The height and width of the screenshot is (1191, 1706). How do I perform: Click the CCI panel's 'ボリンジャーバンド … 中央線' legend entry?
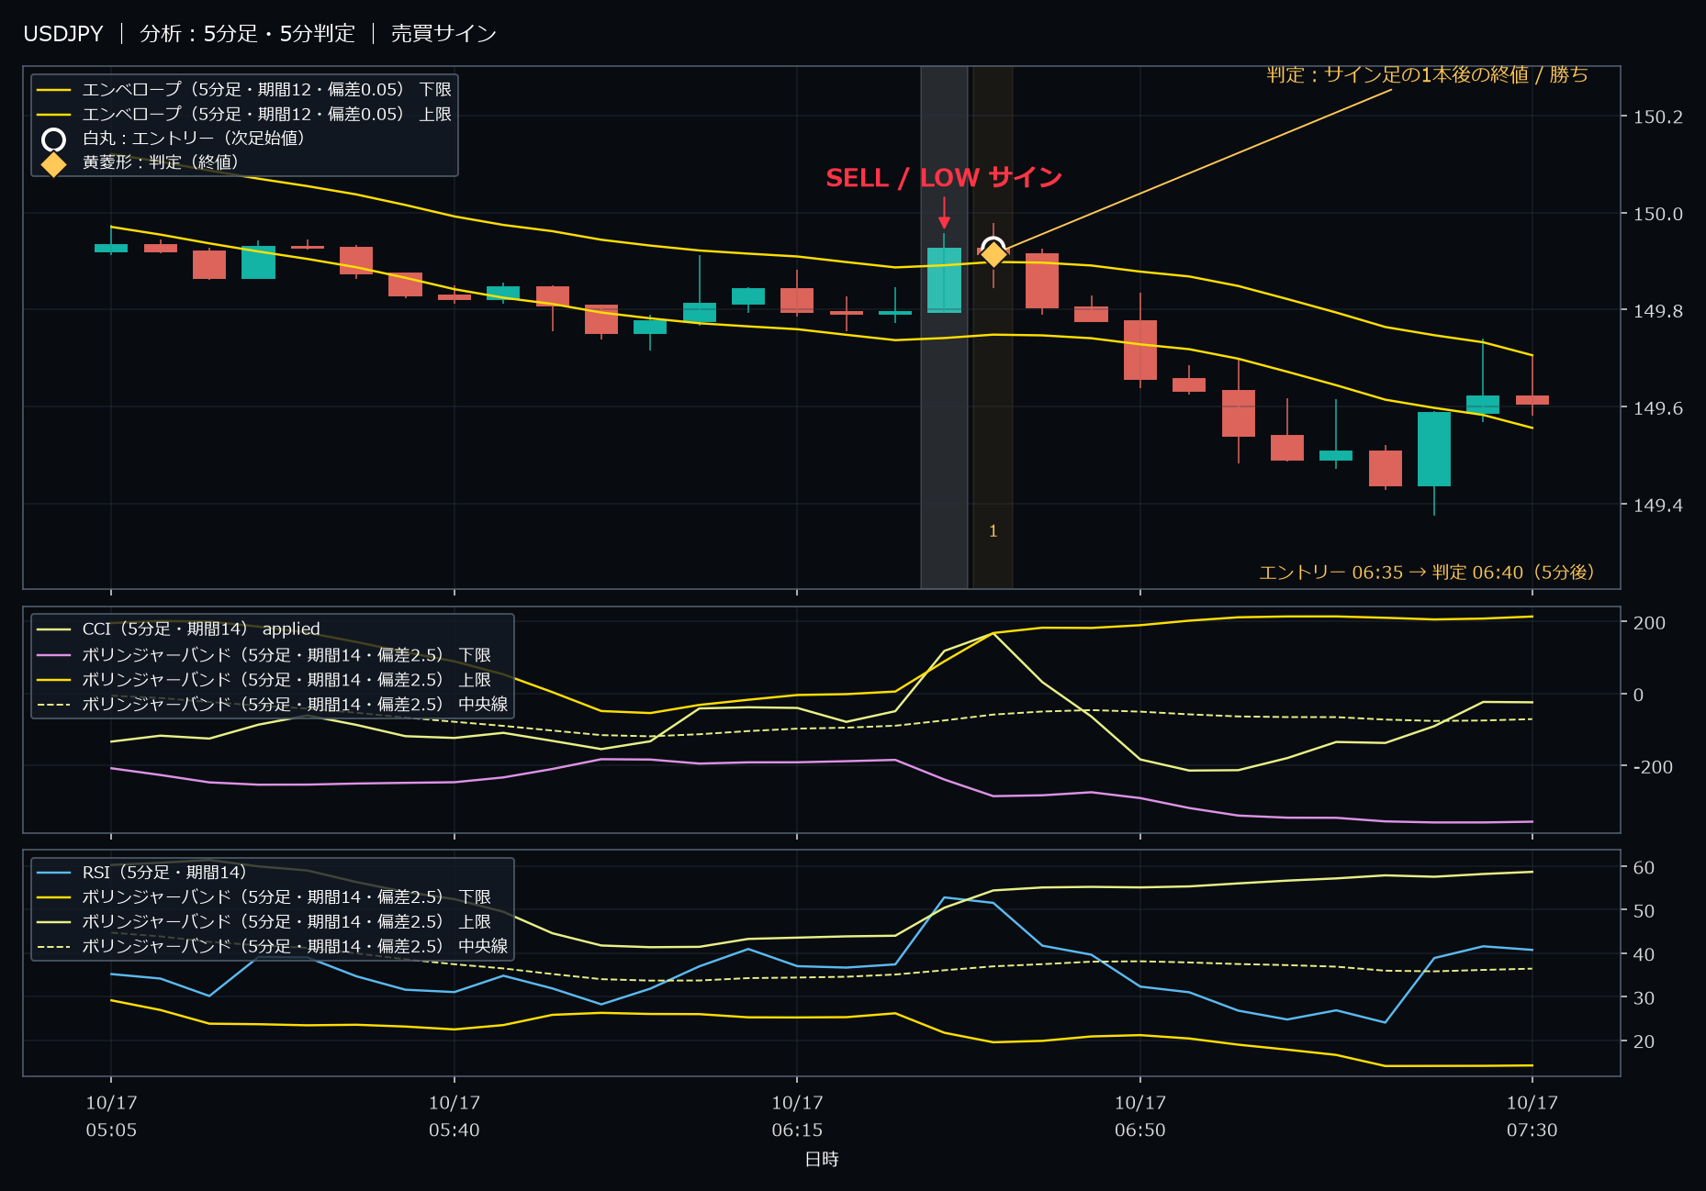(x=272, y=704)
